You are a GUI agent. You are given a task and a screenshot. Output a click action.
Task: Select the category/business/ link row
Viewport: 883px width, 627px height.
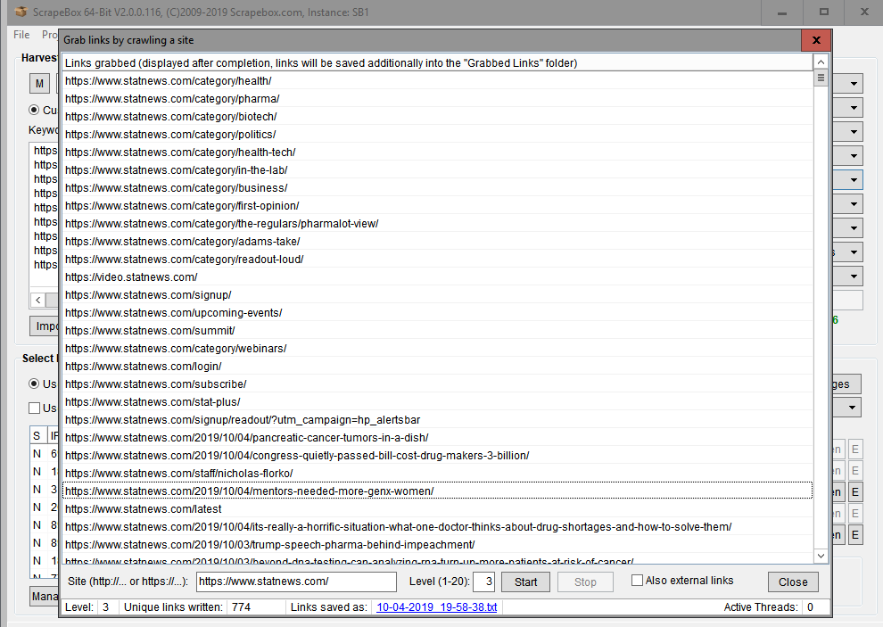[x=438, y=187]
